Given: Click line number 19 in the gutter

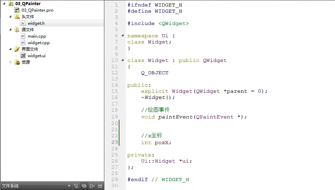Looking at the screenshot, I should [115, 117].
